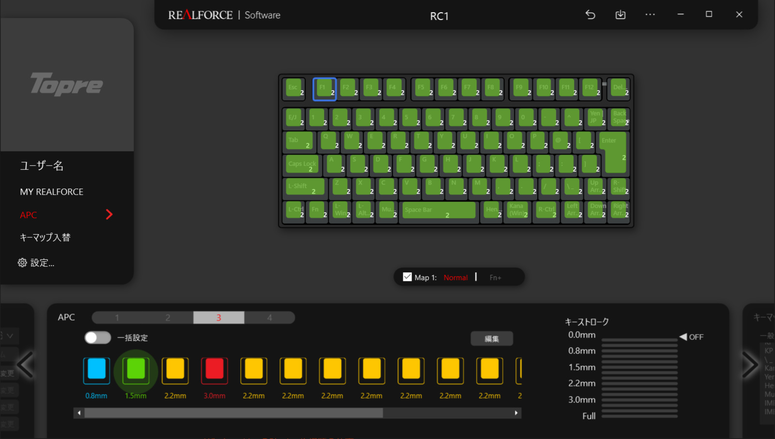Open キーマップ入替 in the sidebar
Image resolution: width=775 pixels, height=439 pixels.
click(x=44, y=237)
